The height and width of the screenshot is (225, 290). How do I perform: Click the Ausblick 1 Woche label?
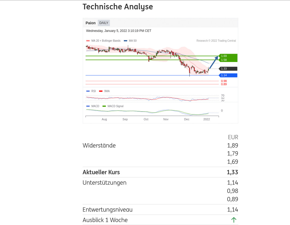click(105, 220)
